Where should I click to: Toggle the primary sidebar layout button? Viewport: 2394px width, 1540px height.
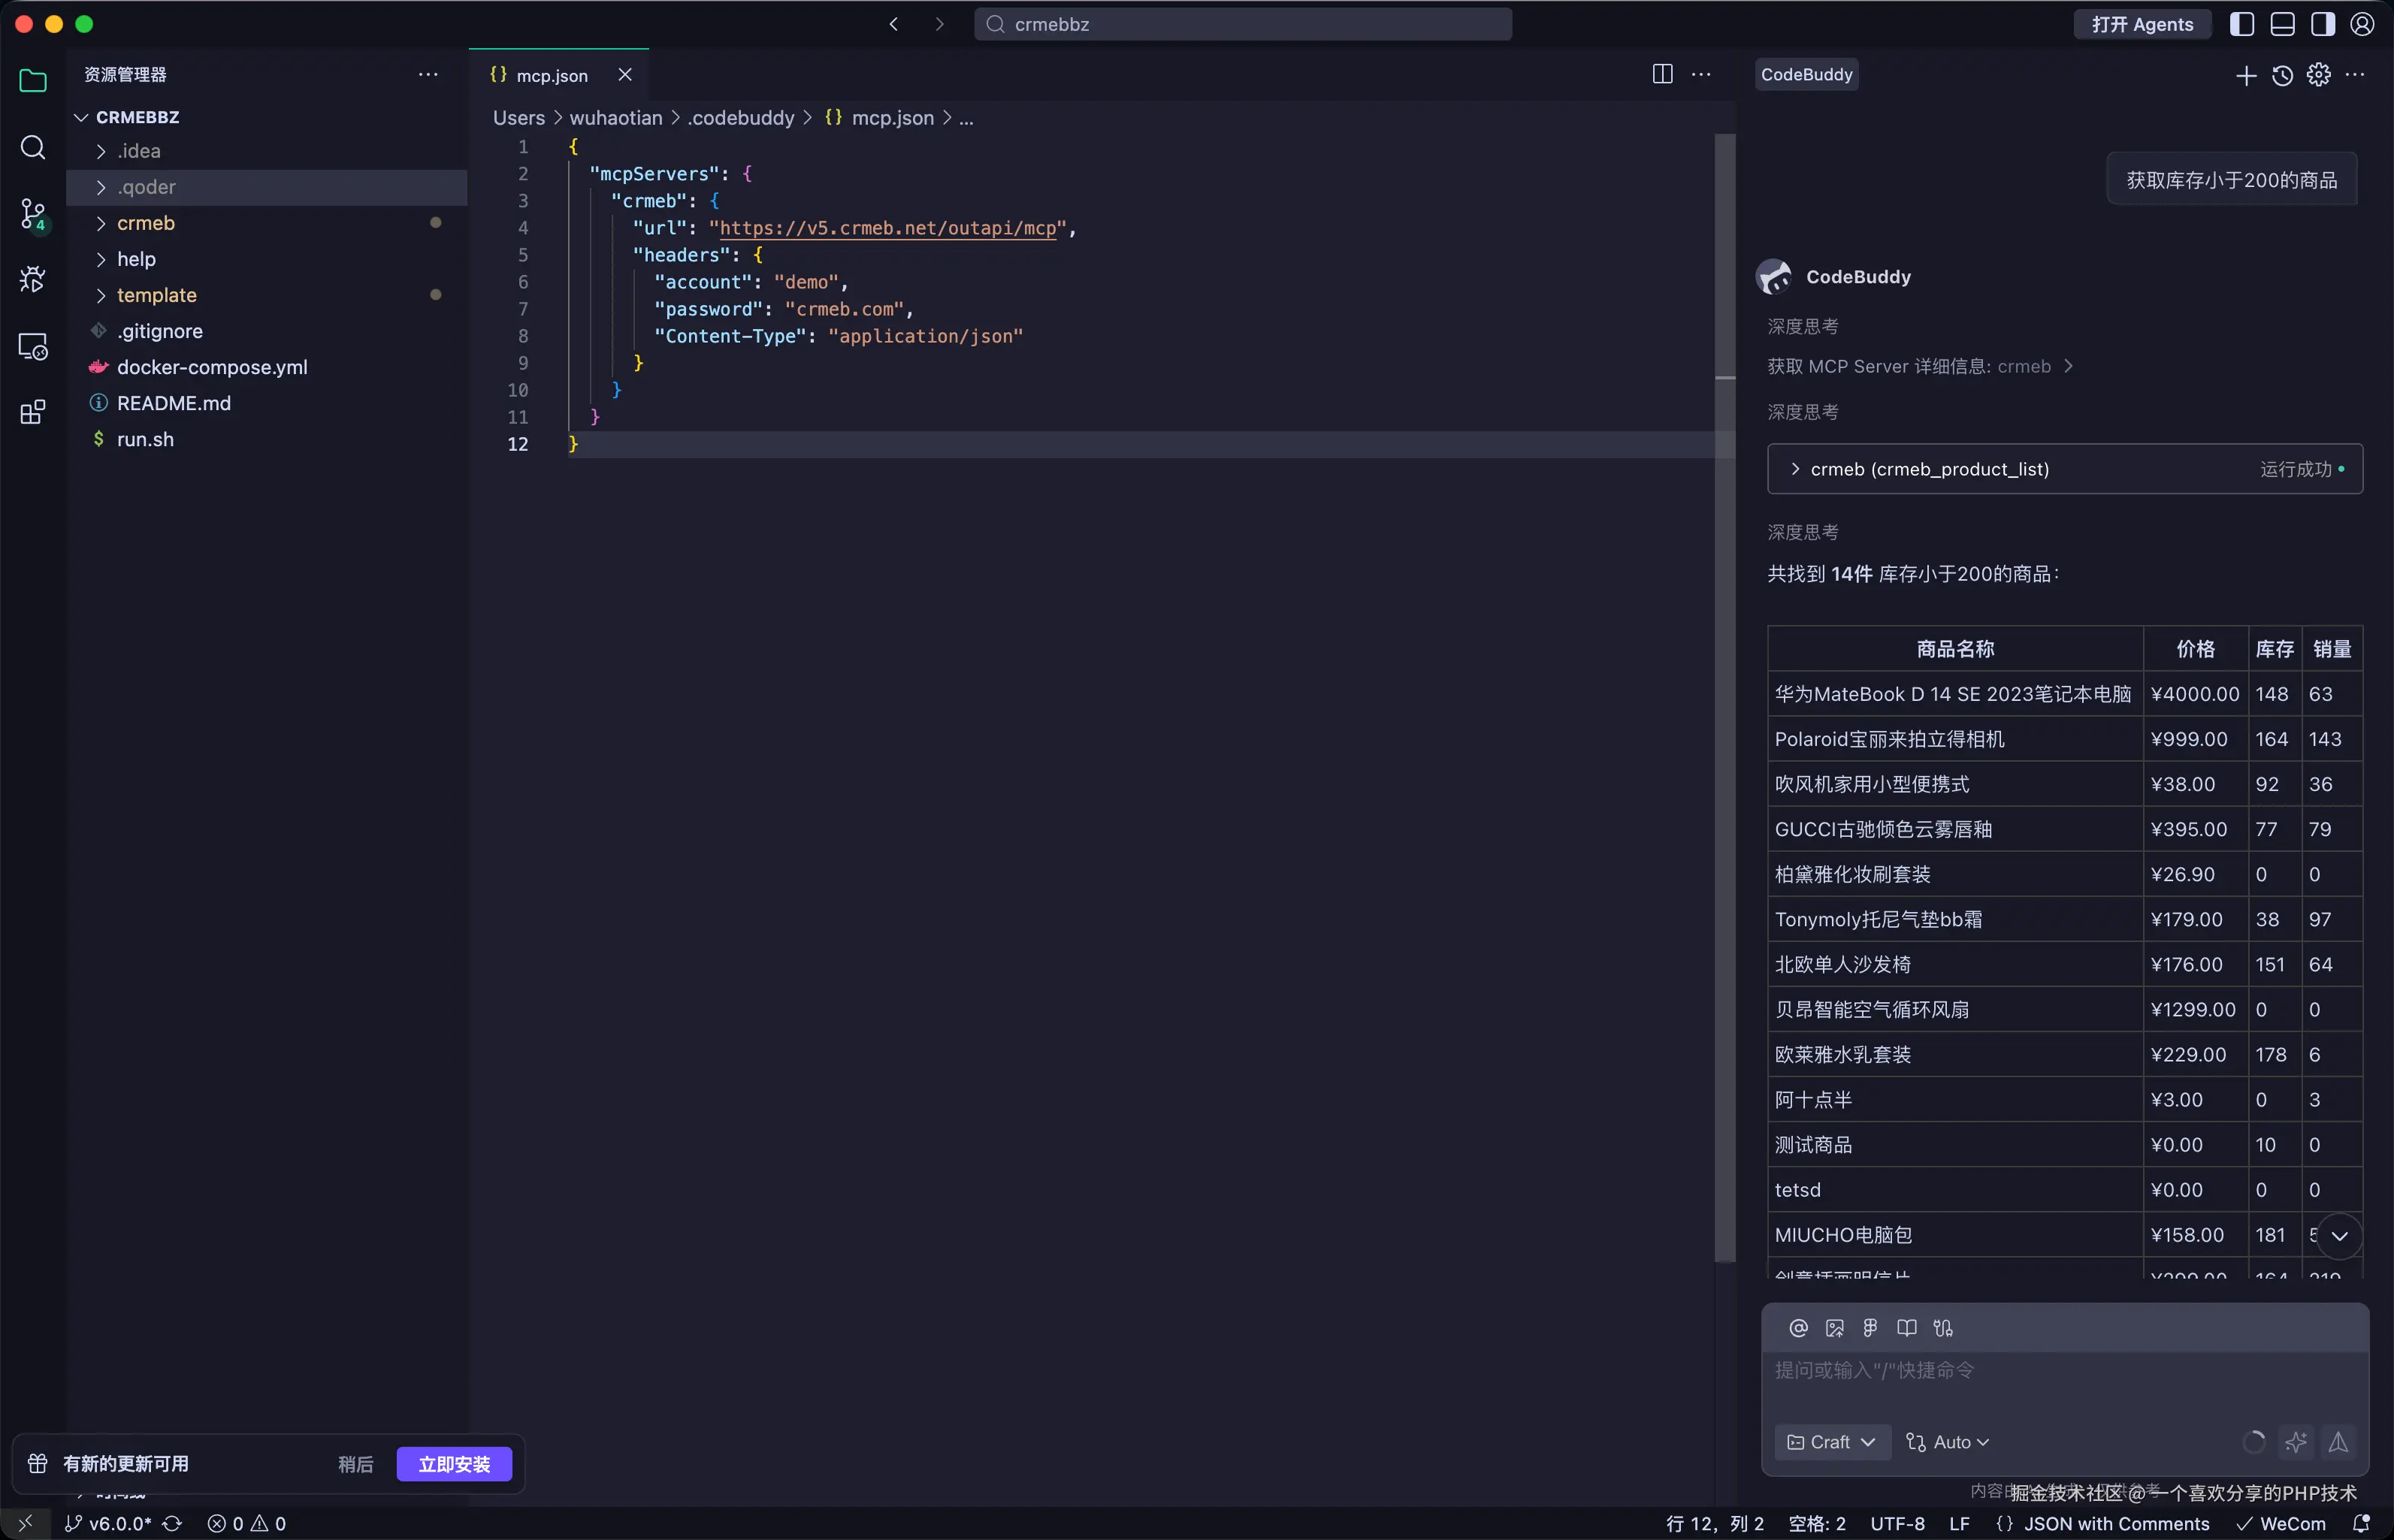(x=2242, y=24)
